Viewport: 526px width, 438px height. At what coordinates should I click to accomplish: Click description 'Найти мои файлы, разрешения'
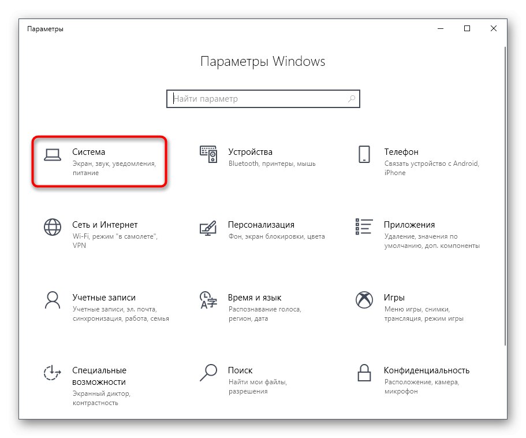[x=258, y=387]
